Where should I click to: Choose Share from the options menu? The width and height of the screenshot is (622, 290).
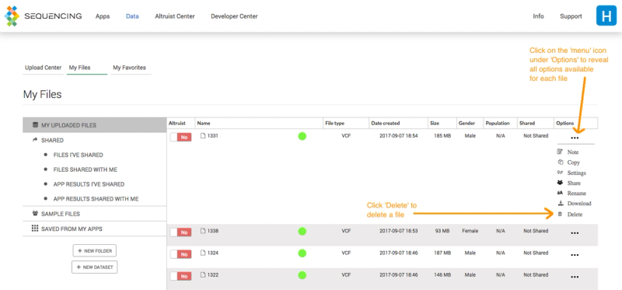(x=574, y=183)
